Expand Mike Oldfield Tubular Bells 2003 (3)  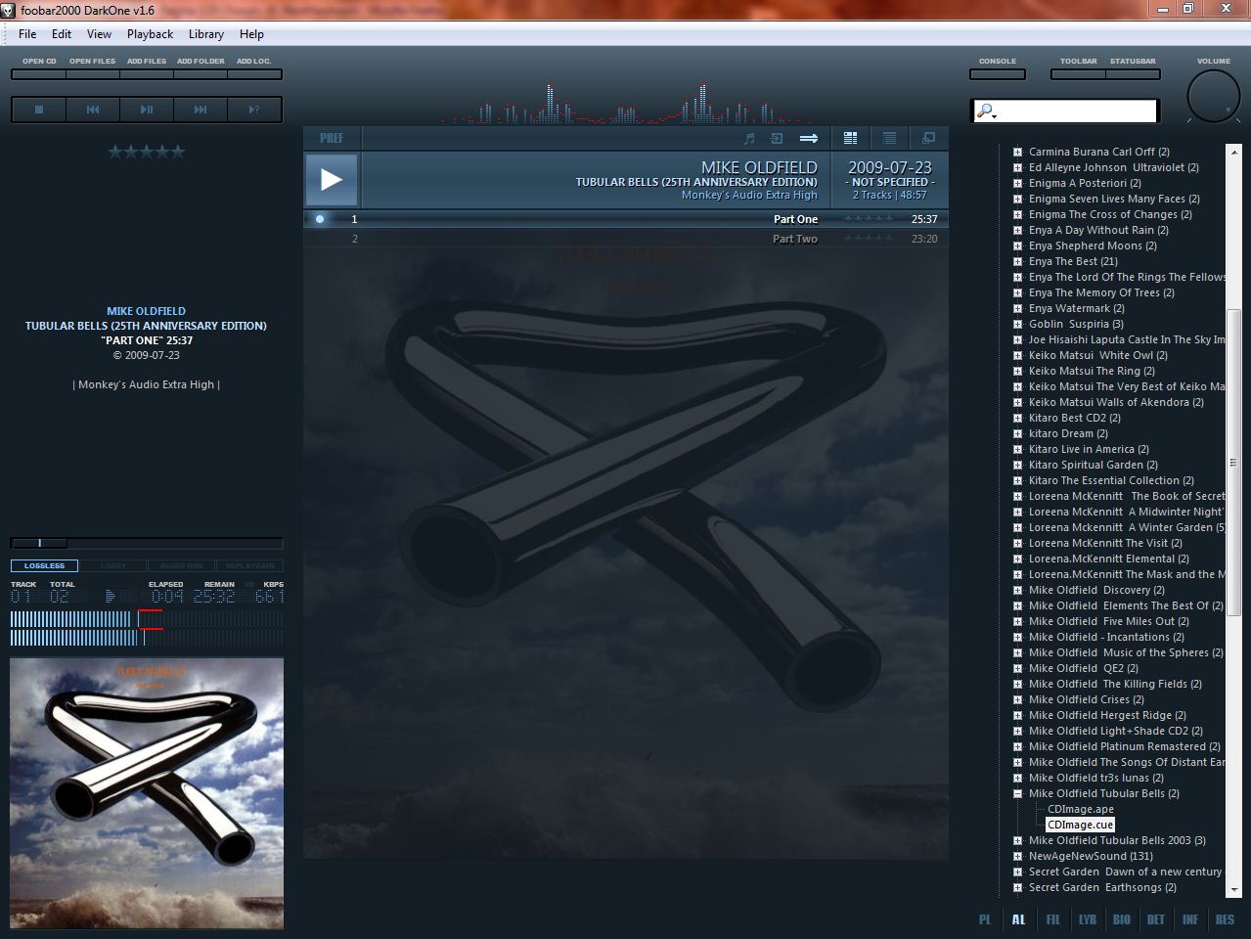click(x=1017, y=840)
